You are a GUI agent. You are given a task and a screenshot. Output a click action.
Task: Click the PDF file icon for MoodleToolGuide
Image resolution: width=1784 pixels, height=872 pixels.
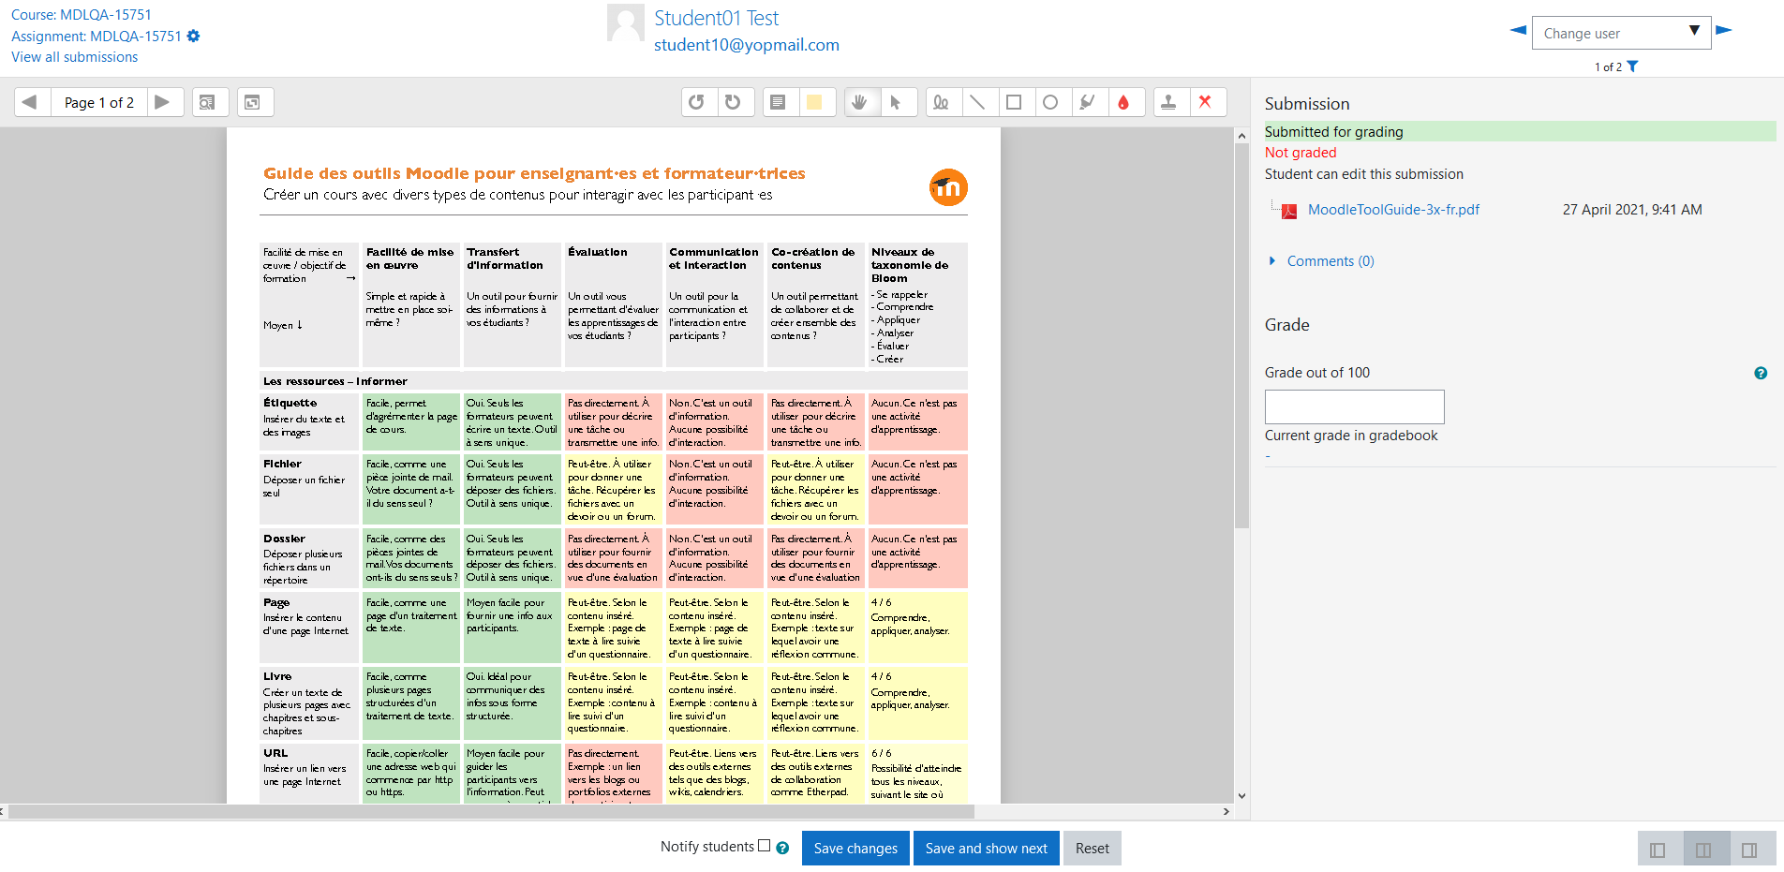coord(1289,211)
